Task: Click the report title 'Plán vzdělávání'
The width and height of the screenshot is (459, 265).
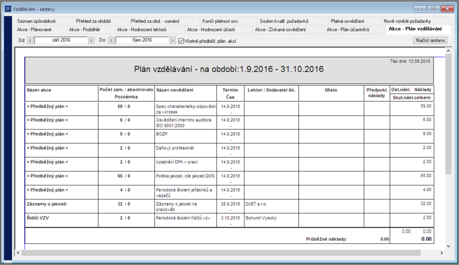Action: coord(228,69)
